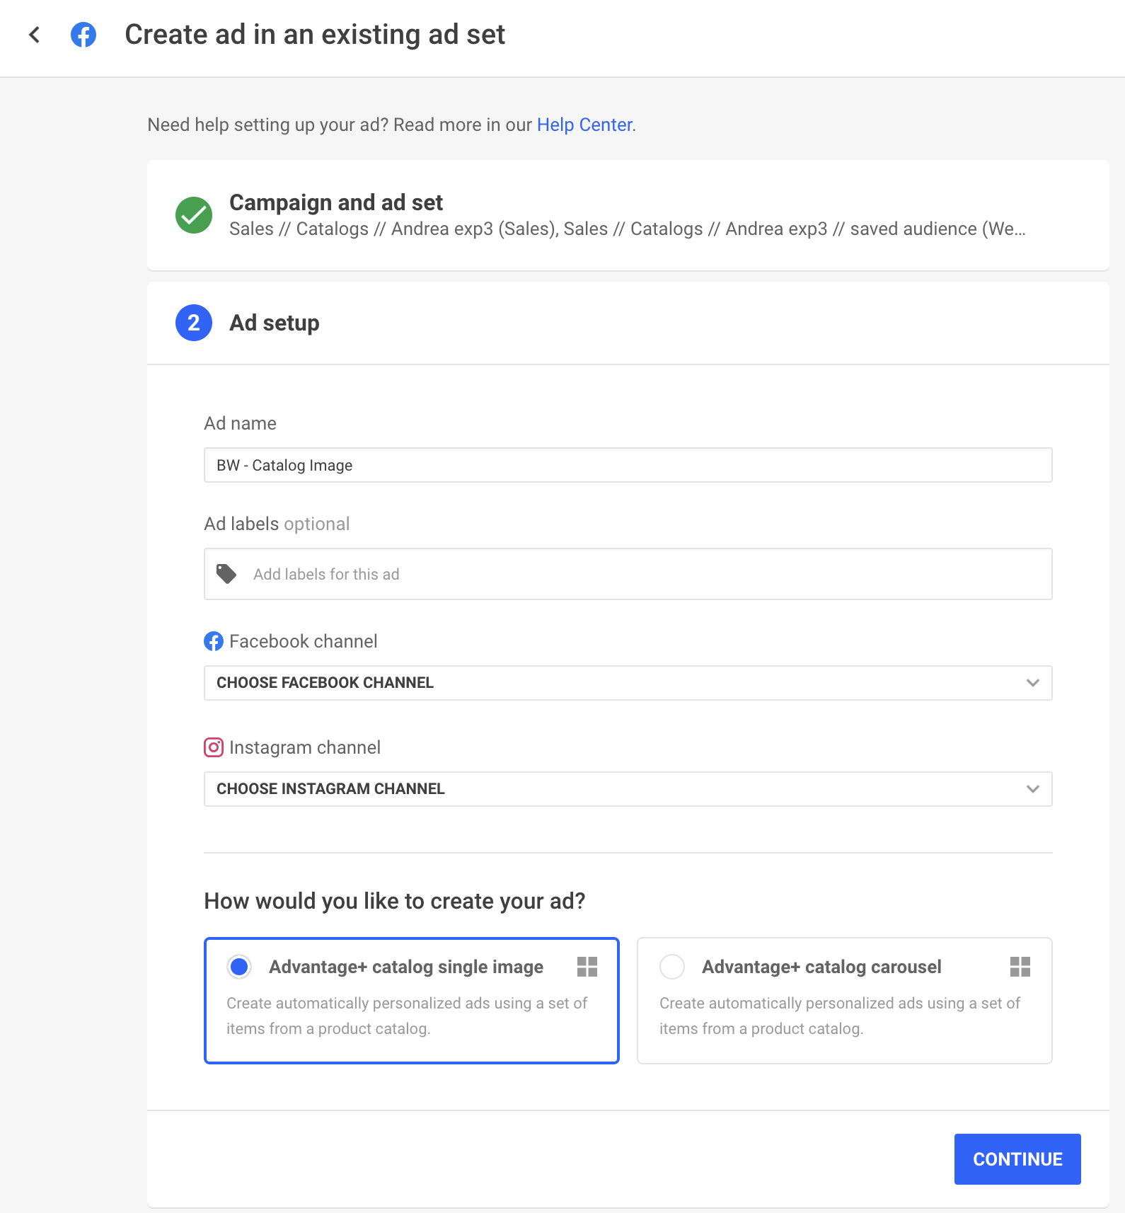
Task: Click Facebook icon beside Facebook channel label
Action: click(214, 641)
